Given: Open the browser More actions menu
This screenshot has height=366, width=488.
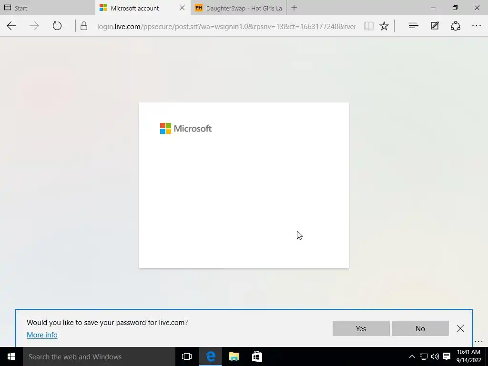Looking at the screenshot, I should point(477,26).
